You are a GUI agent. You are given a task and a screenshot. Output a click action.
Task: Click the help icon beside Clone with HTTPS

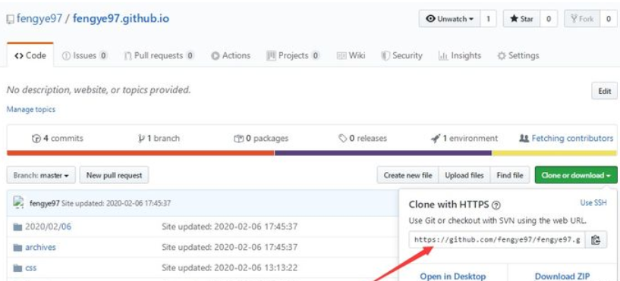[496, 205]
